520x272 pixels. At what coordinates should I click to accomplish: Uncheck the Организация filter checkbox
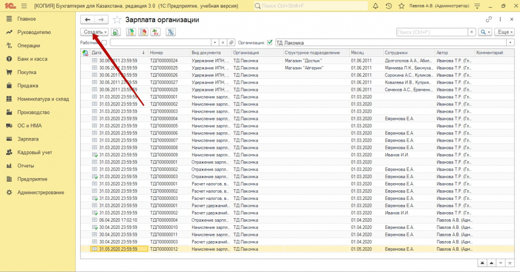point(269,42)
